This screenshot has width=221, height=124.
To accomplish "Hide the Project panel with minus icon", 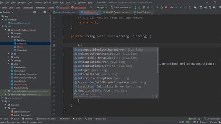I will [x=49, y=12].
